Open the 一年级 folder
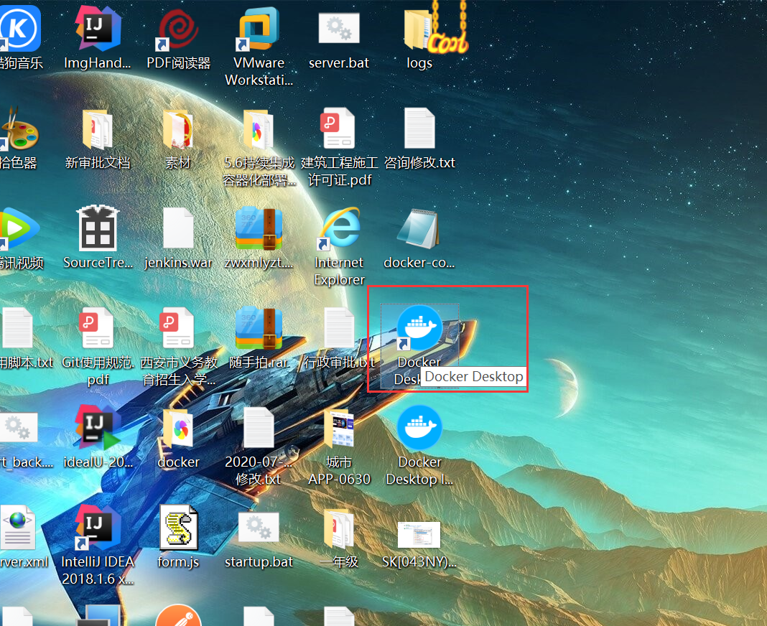767x626 pixels. pyautogui.click(x=339, y=528)
